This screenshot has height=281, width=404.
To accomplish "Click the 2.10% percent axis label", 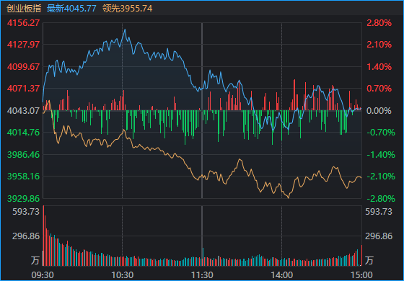I will tap(379, 45).
